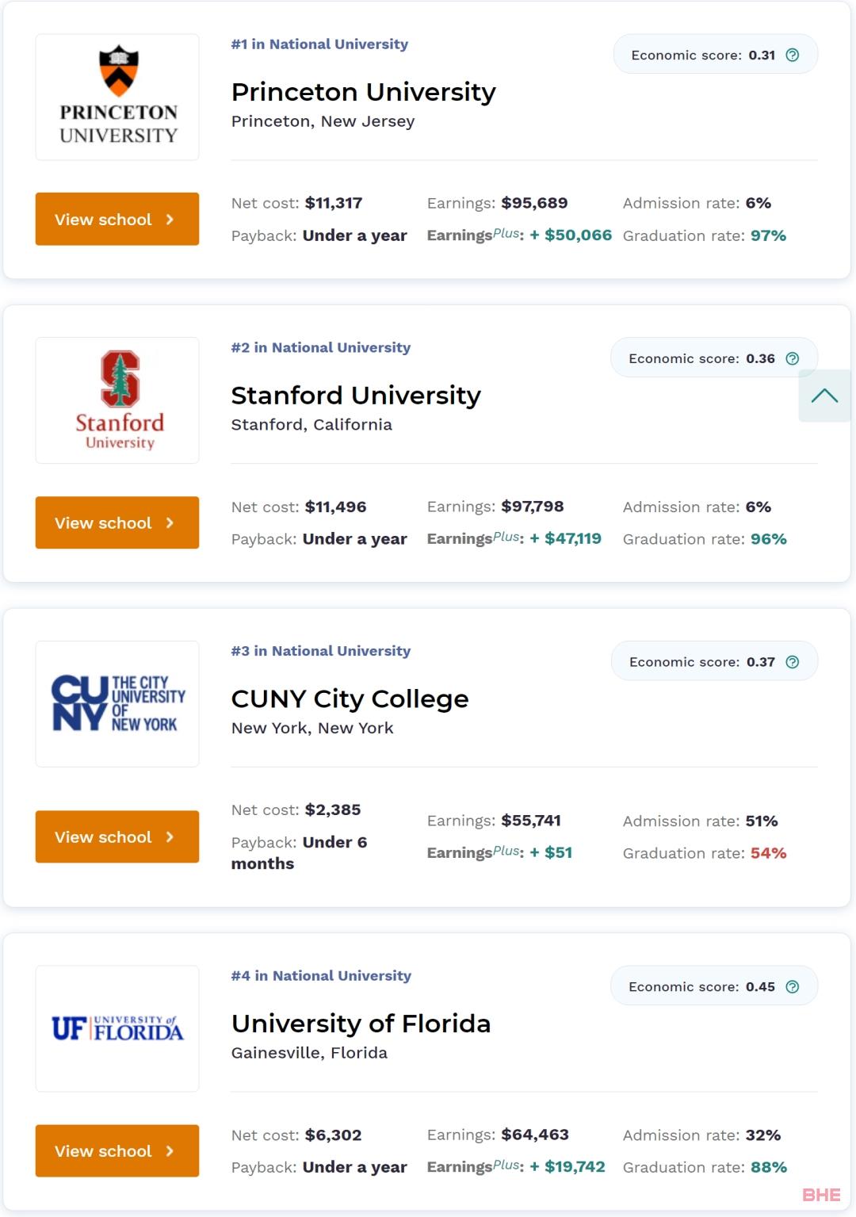856x1217 pixels.
Task: Open the City University of New York logo
Action: (x=118, y=704)
